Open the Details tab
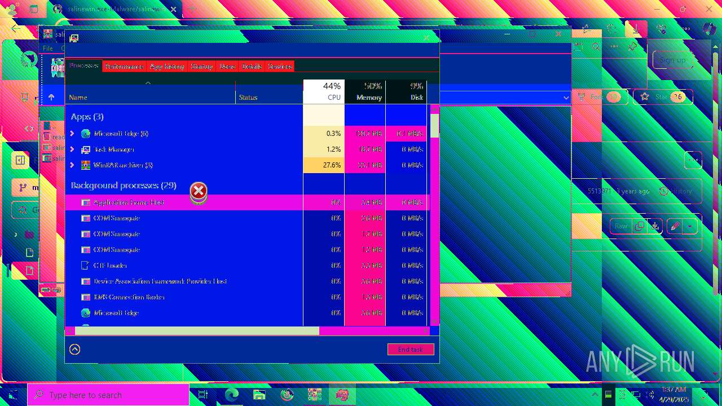This screenshot has width=722, height=406. click(252, 67)
